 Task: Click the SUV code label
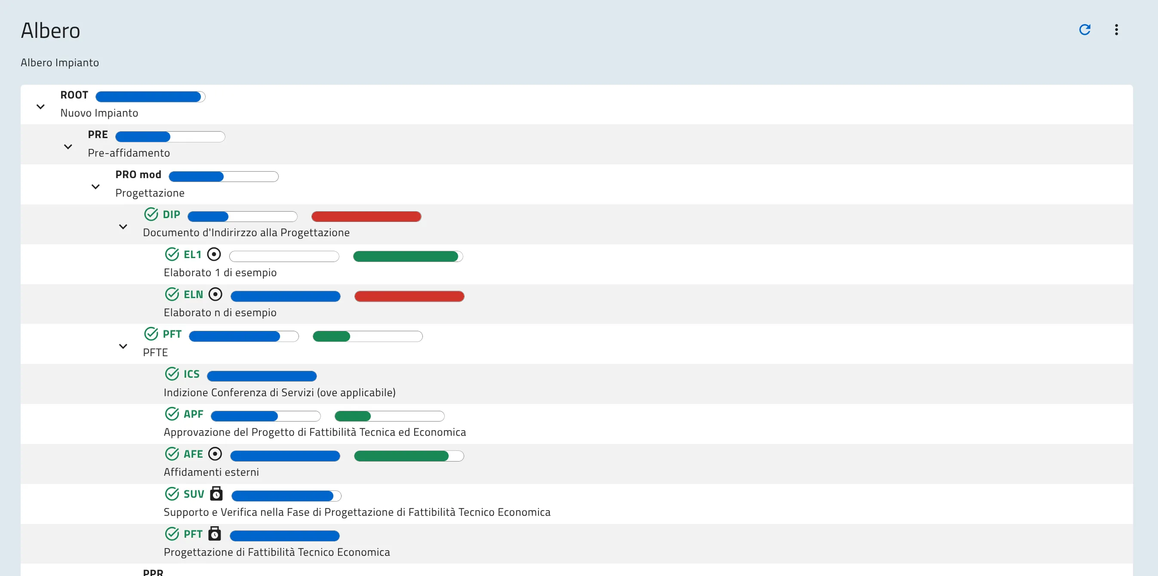tap(194, 495)
